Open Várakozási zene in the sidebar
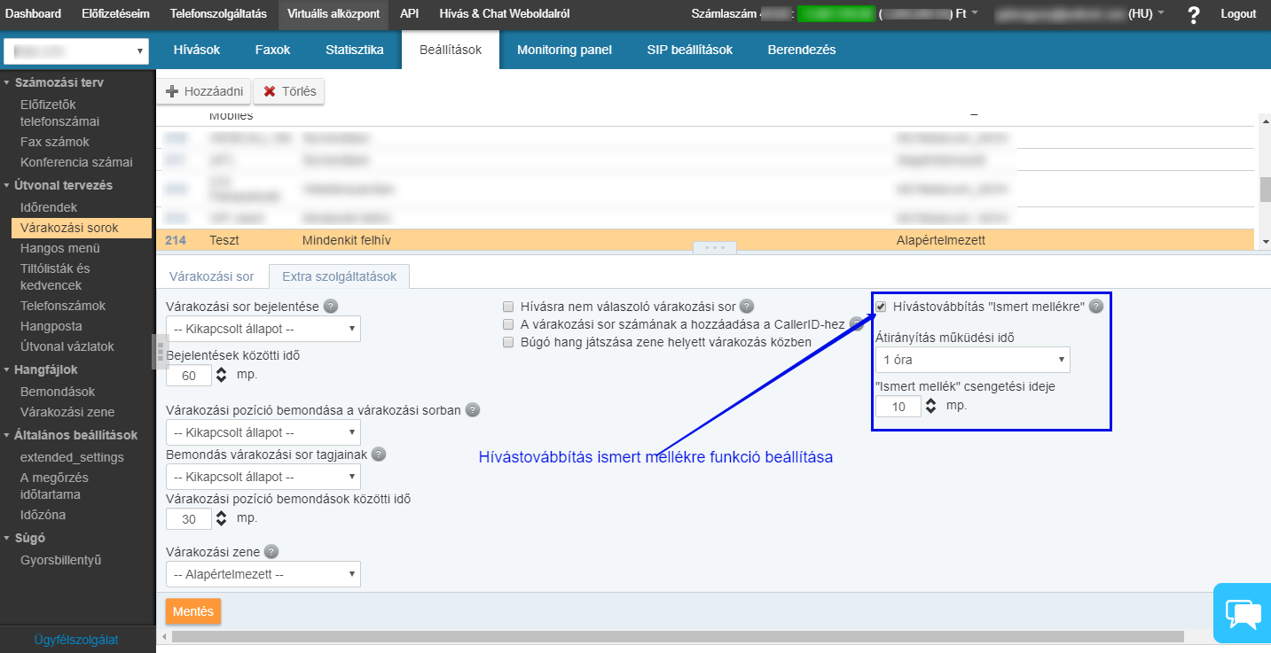Image resolution: width=1271 pixels, height=653 pixels. pos(67,412)
